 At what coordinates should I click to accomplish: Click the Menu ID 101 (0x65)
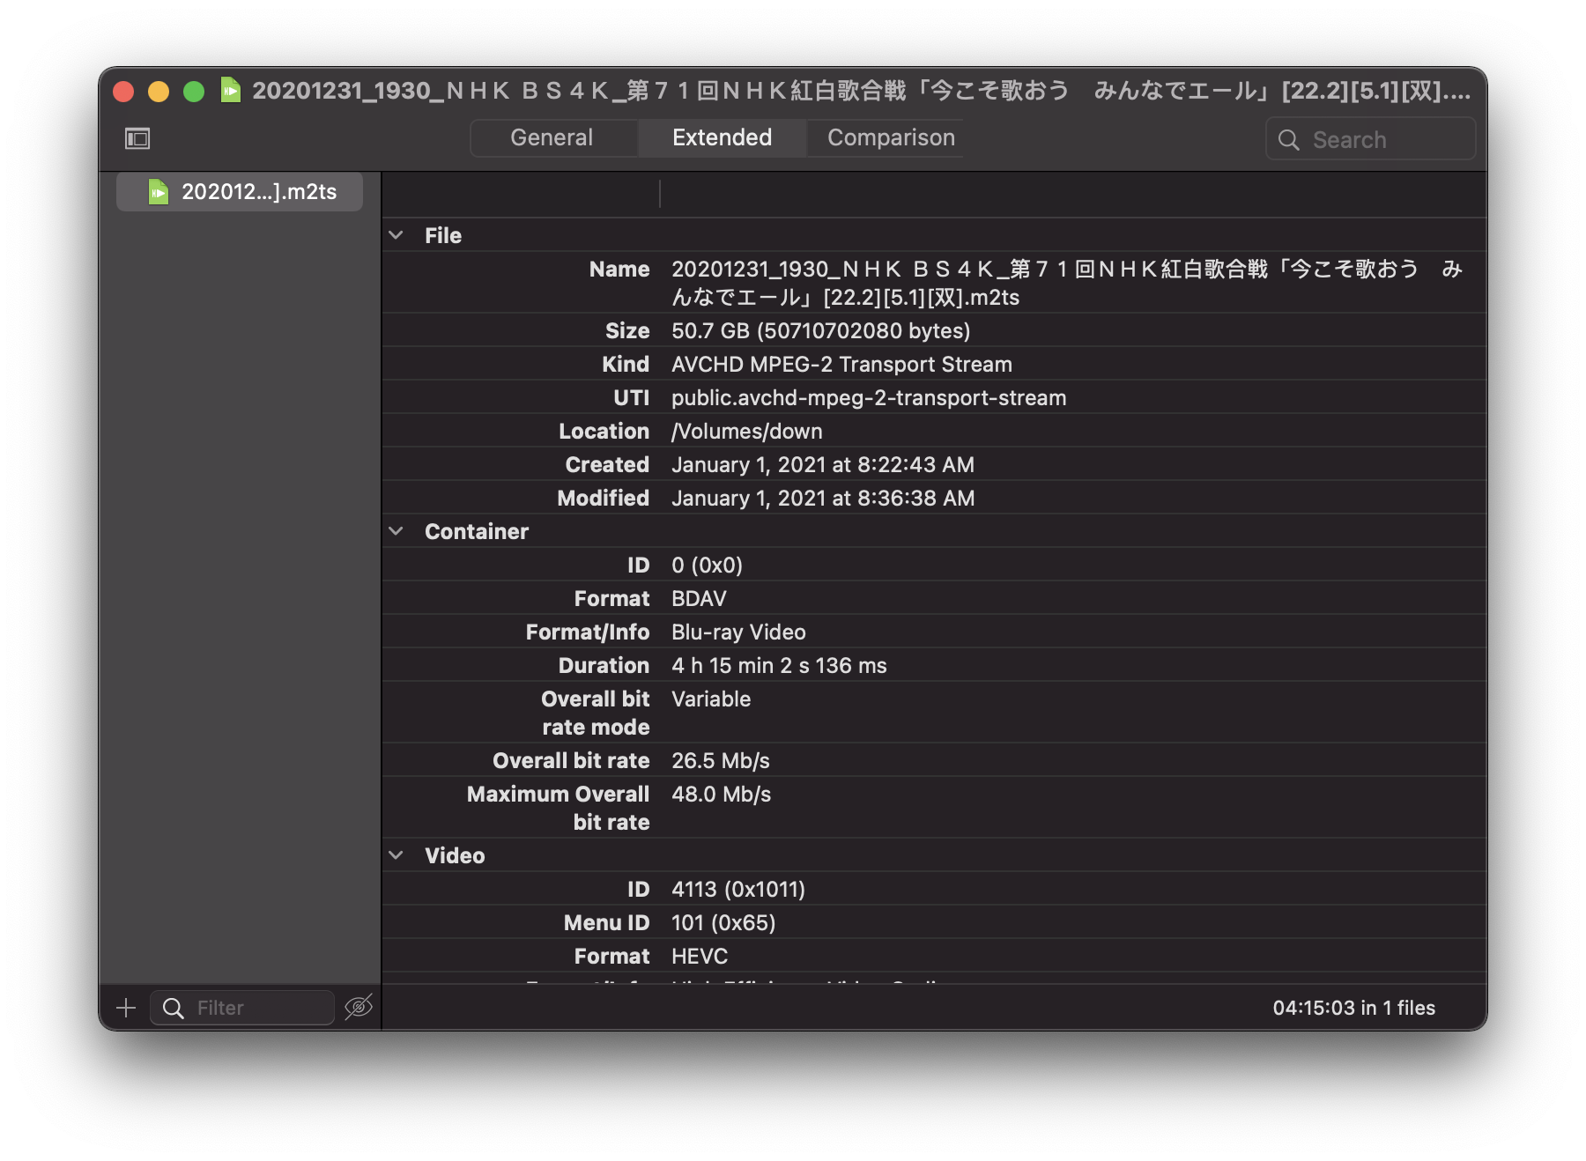click(x=723, y=923)
